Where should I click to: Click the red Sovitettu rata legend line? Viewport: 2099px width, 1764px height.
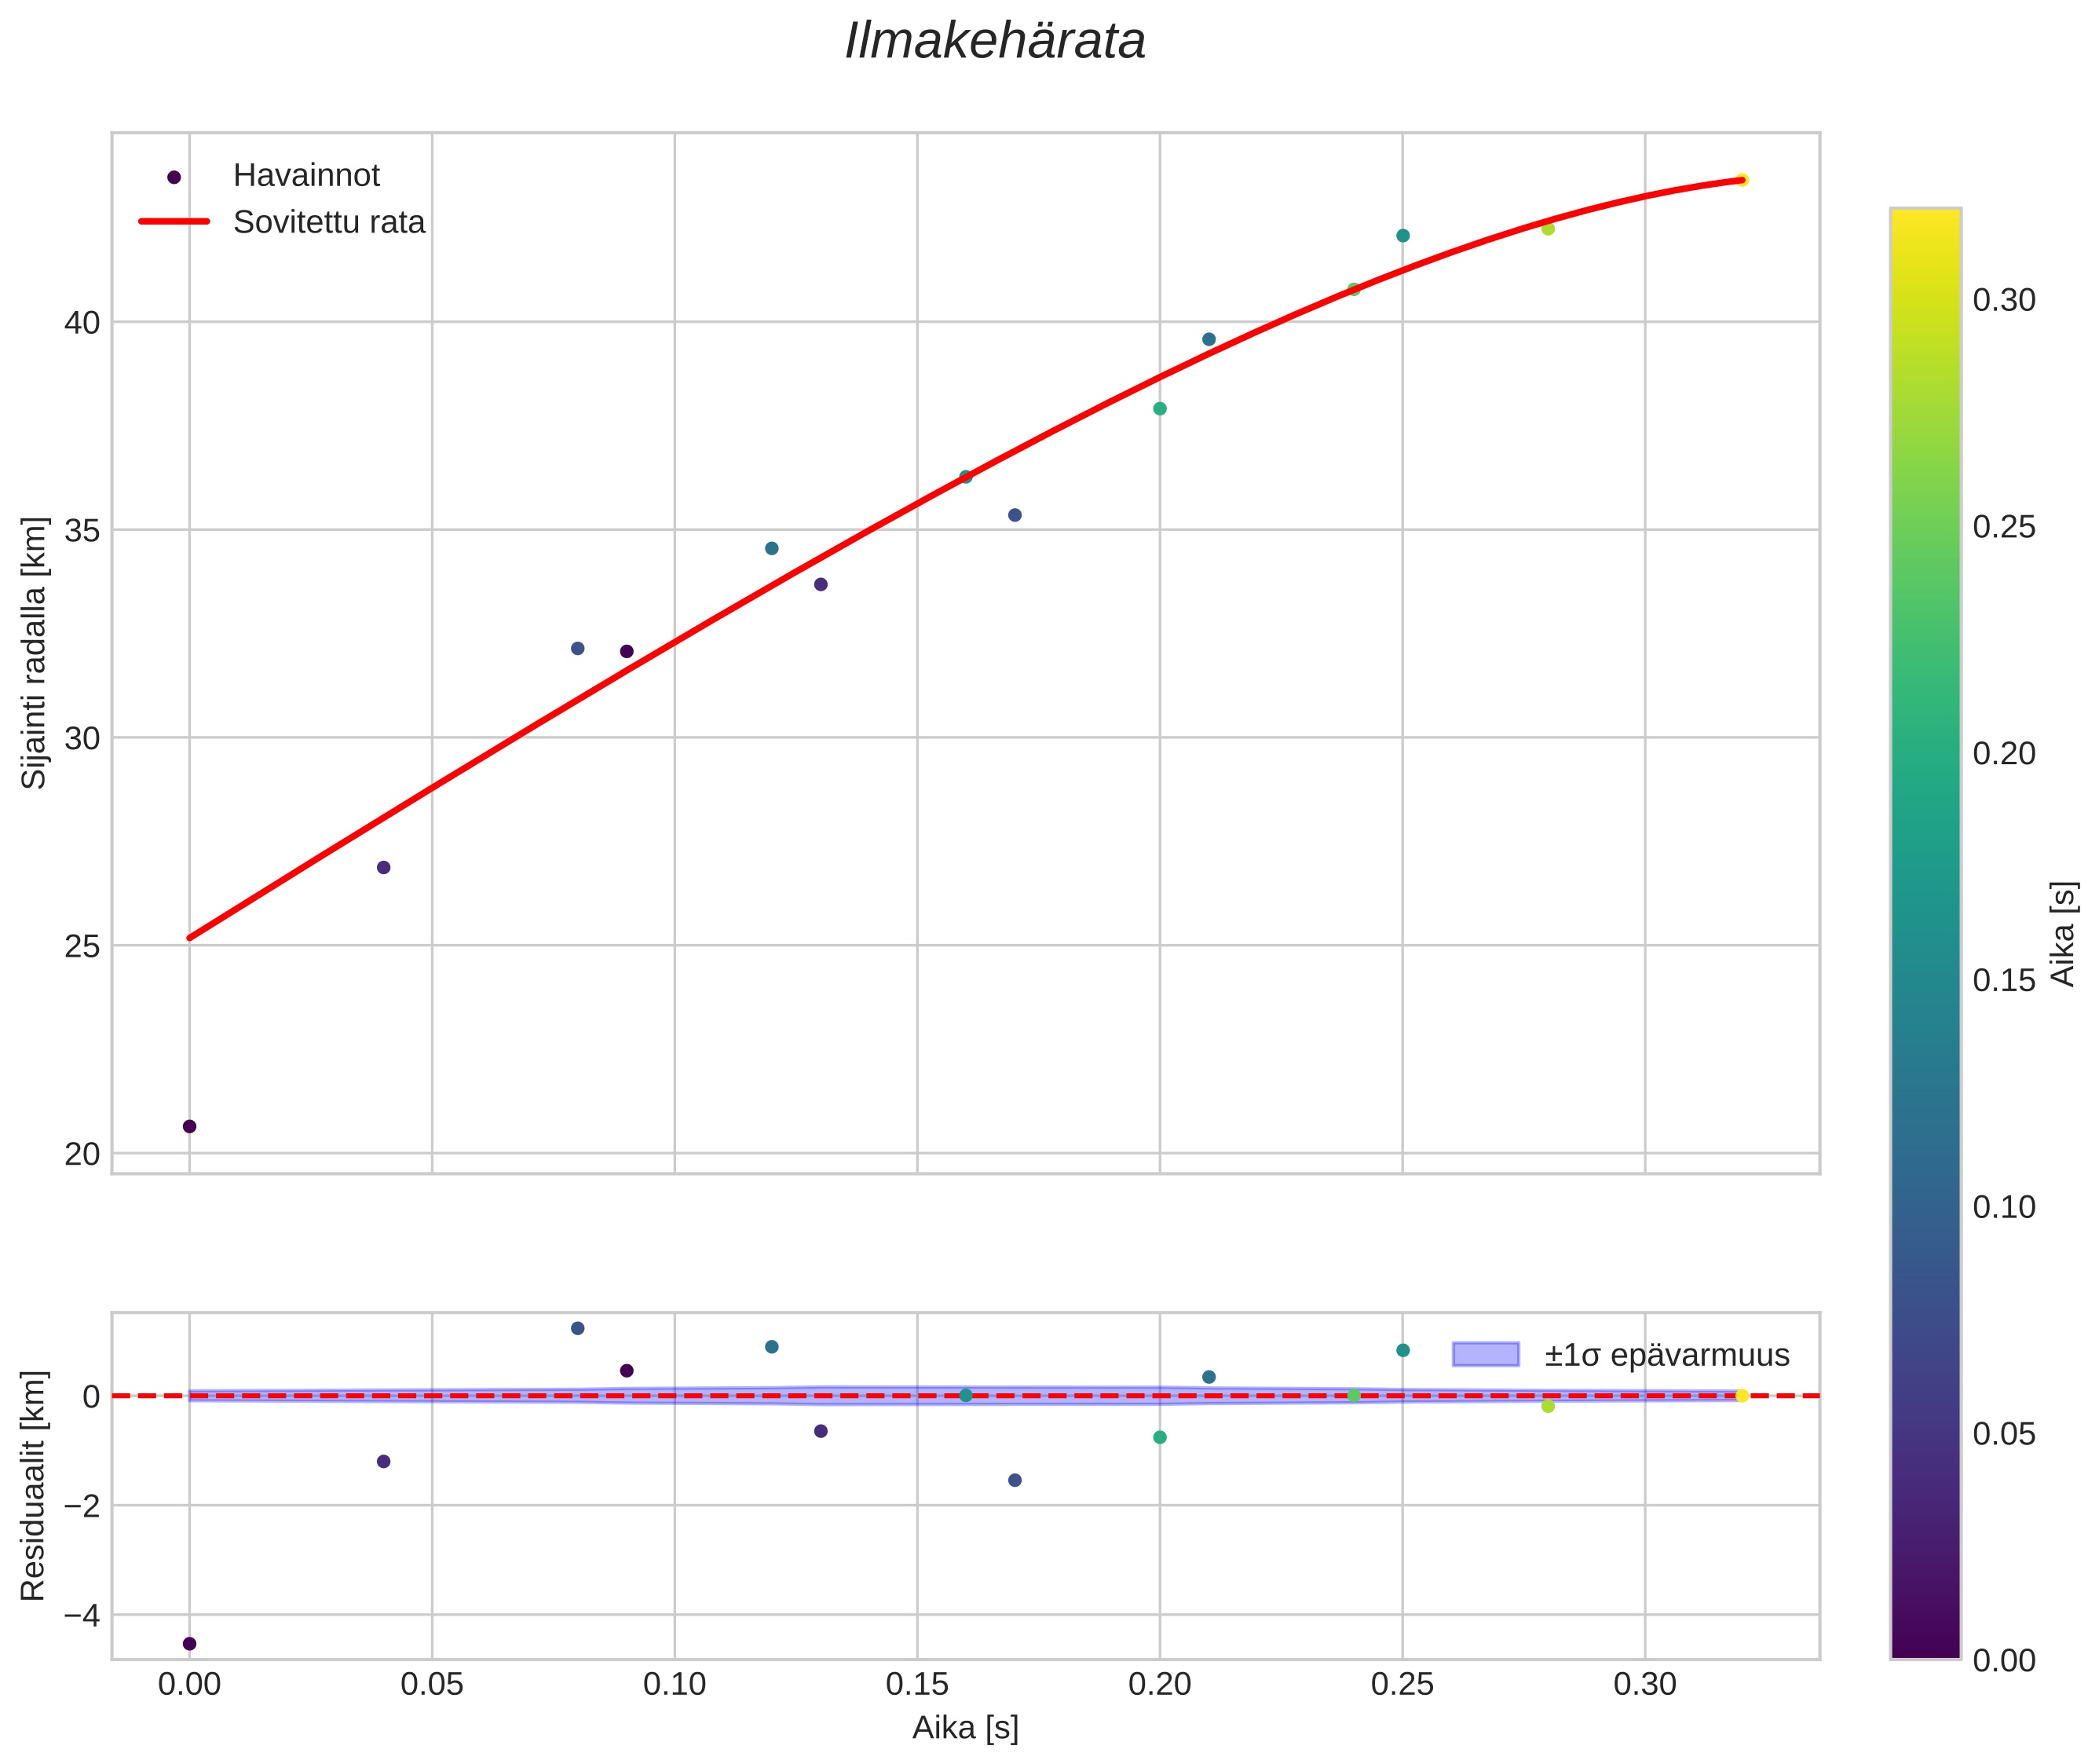click(174, 222)
